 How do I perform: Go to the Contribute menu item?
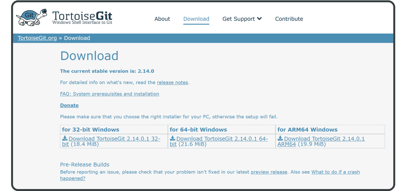pos(289,19)
